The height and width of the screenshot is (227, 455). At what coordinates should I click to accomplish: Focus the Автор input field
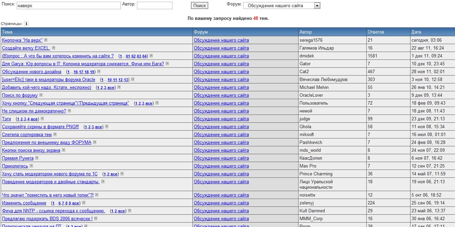[x=154, y=6]
